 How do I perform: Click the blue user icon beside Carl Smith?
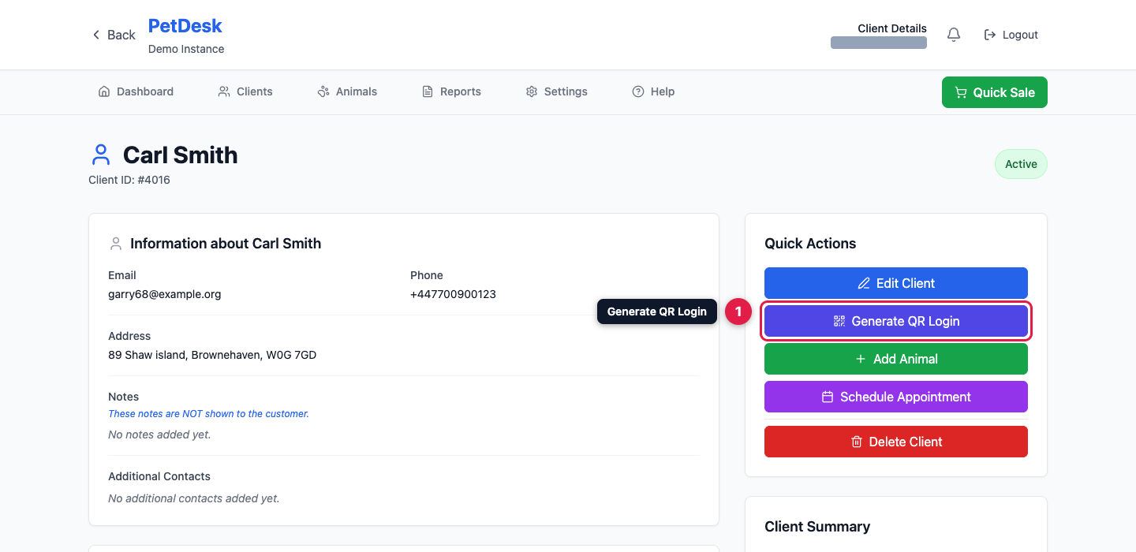100,155
